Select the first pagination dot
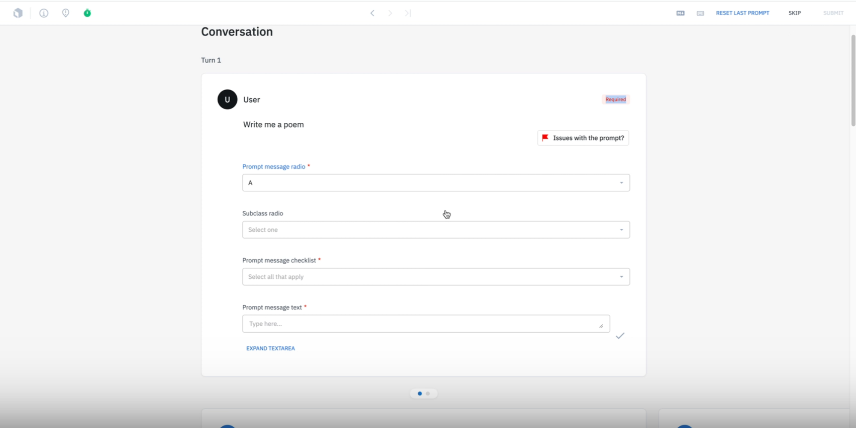 coord(419,393)
